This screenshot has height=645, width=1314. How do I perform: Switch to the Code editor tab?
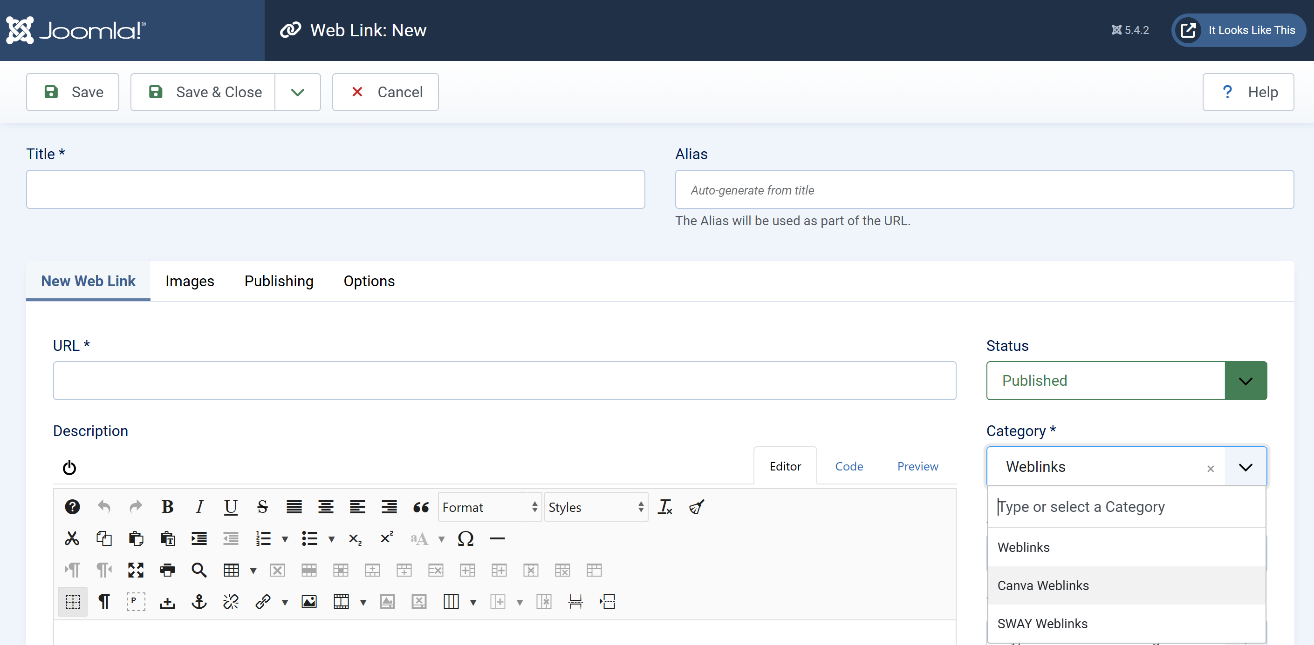pyautogui.click(x=849, y=466)
